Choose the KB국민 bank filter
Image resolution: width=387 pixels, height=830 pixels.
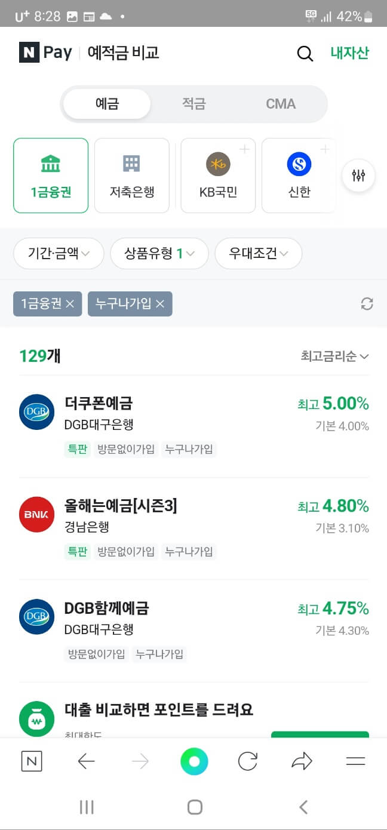tap(217, 175)
